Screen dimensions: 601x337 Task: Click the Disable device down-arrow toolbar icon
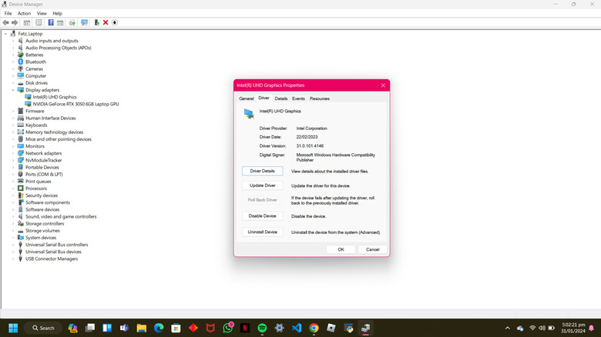[x=114, y=22]
